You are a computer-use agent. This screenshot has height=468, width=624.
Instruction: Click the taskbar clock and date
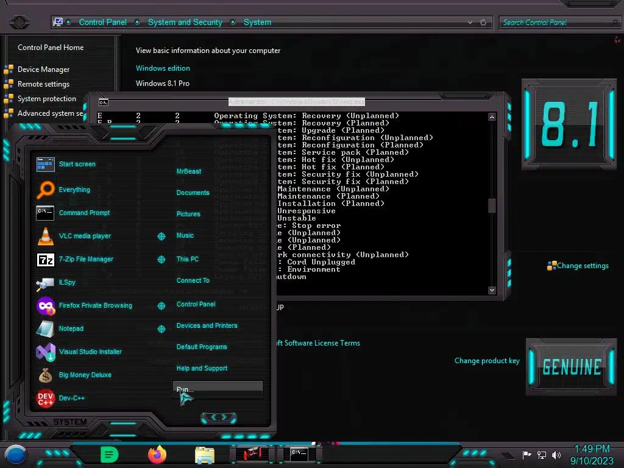[x=592, y=455]
